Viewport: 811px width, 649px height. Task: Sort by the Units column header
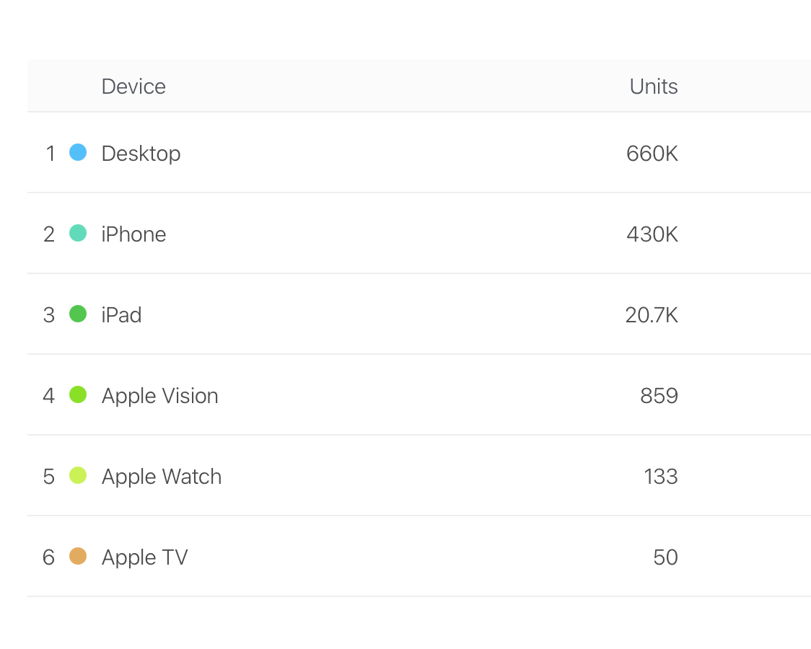pos(653,87)
